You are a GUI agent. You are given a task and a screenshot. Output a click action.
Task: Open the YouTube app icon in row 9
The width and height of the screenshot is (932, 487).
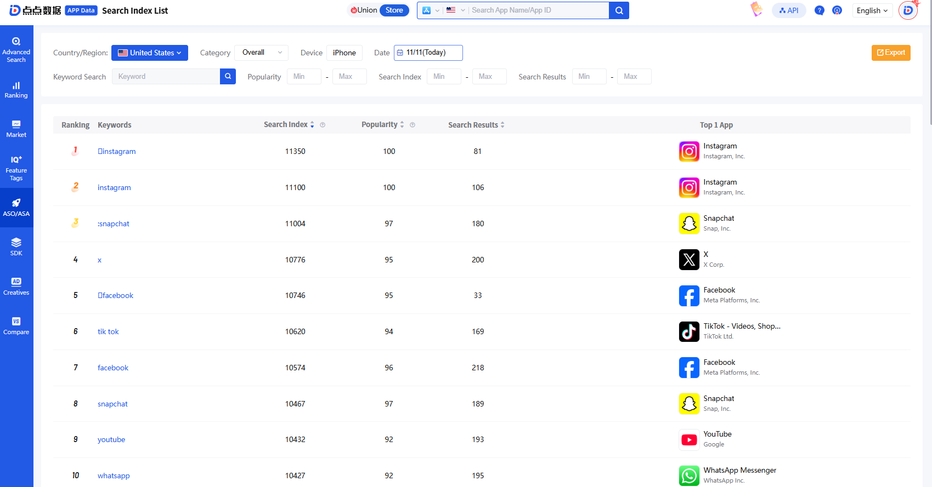click(689, 439)
